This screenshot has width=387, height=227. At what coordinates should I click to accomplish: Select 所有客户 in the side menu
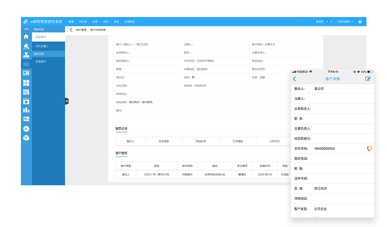click(41, 62)
